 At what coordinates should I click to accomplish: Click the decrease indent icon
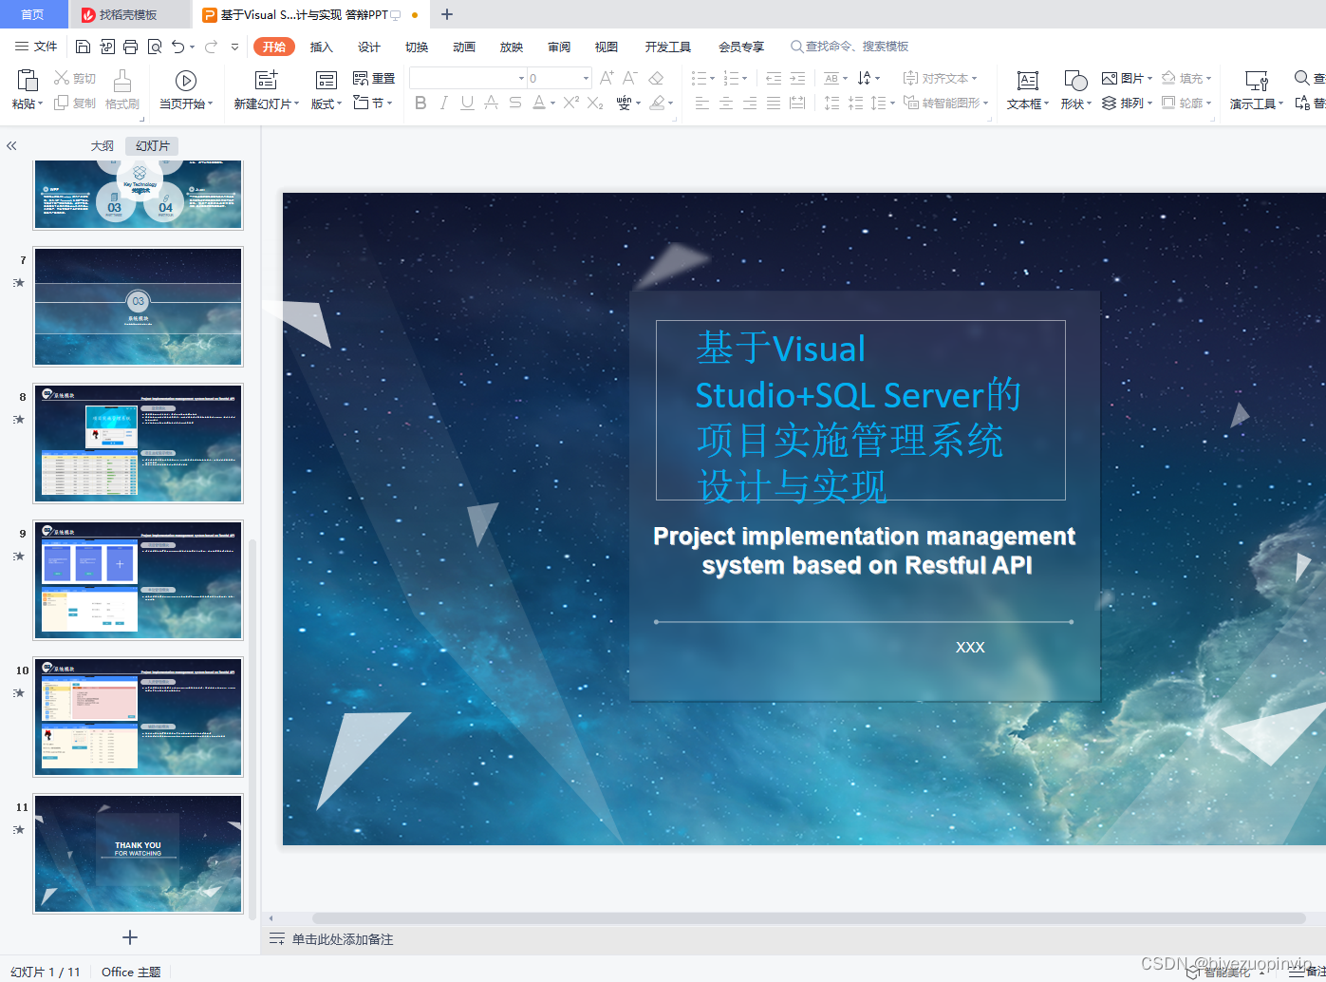[774, 78]
